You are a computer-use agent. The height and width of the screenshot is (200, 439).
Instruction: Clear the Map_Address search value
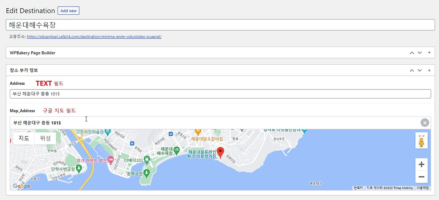point(425,123)
